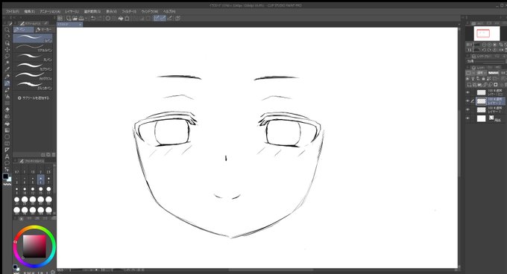Select the Text tool (A icon)

[x=7, y=157]
